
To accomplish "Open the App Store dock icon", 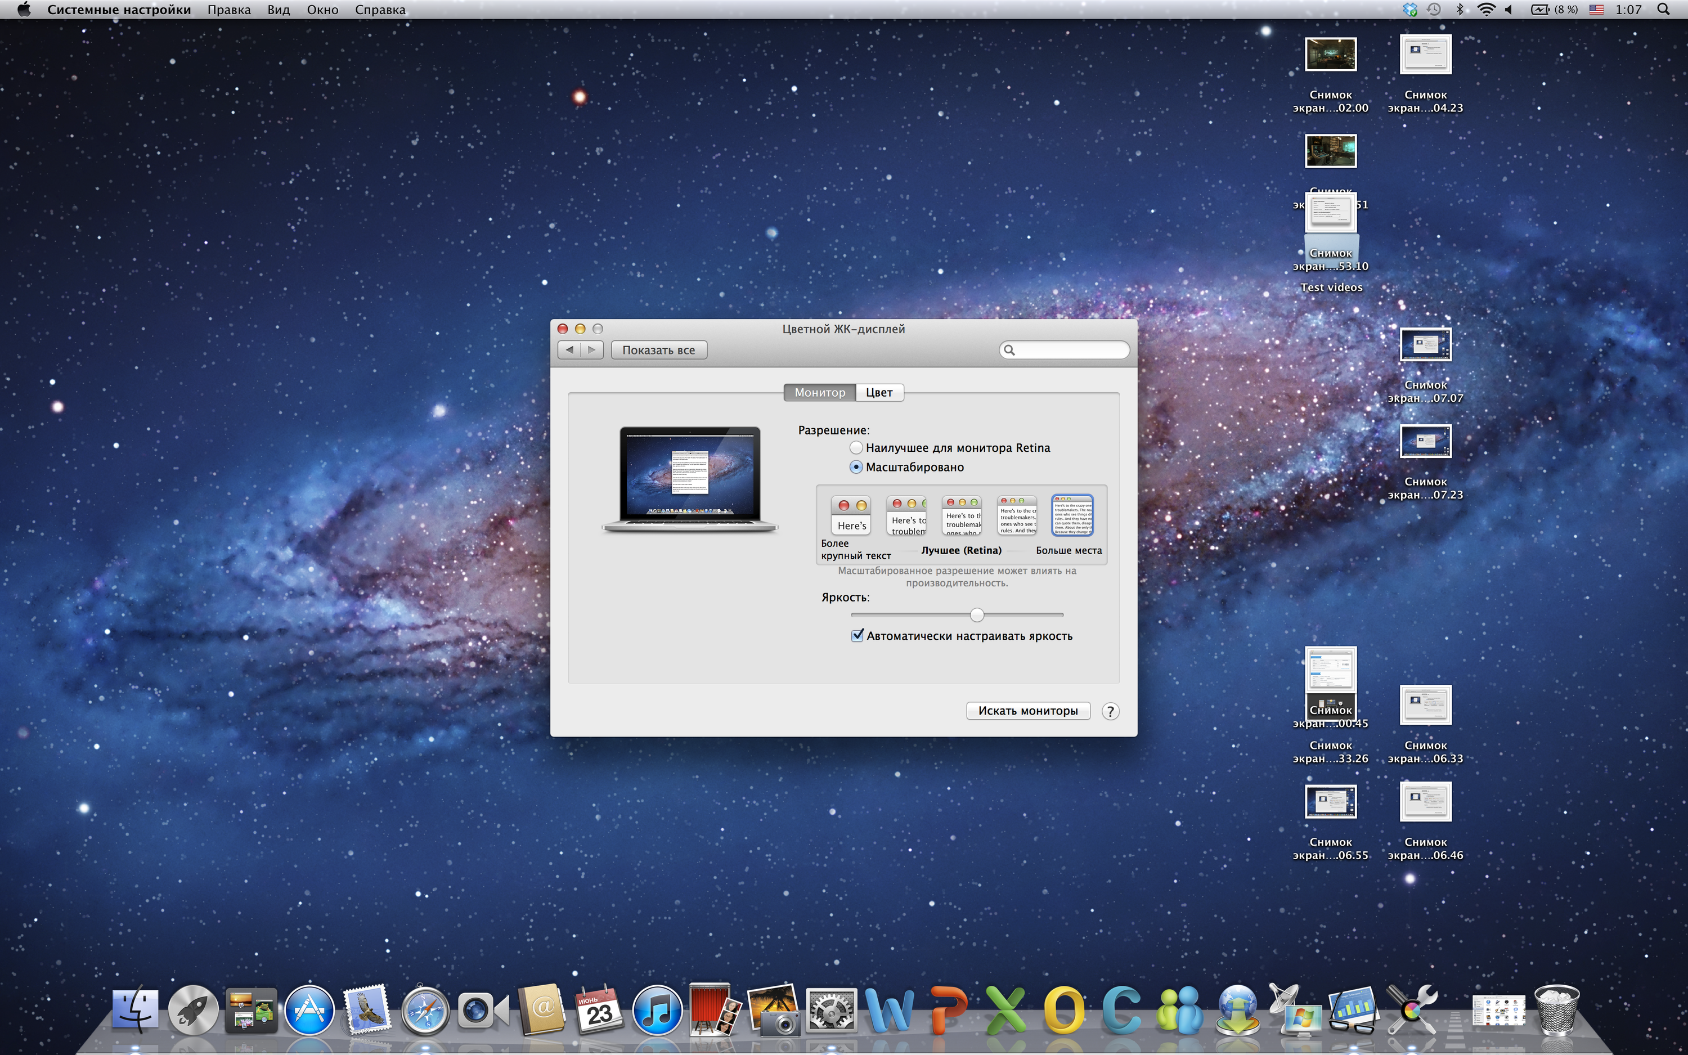I will [309, 1009].
